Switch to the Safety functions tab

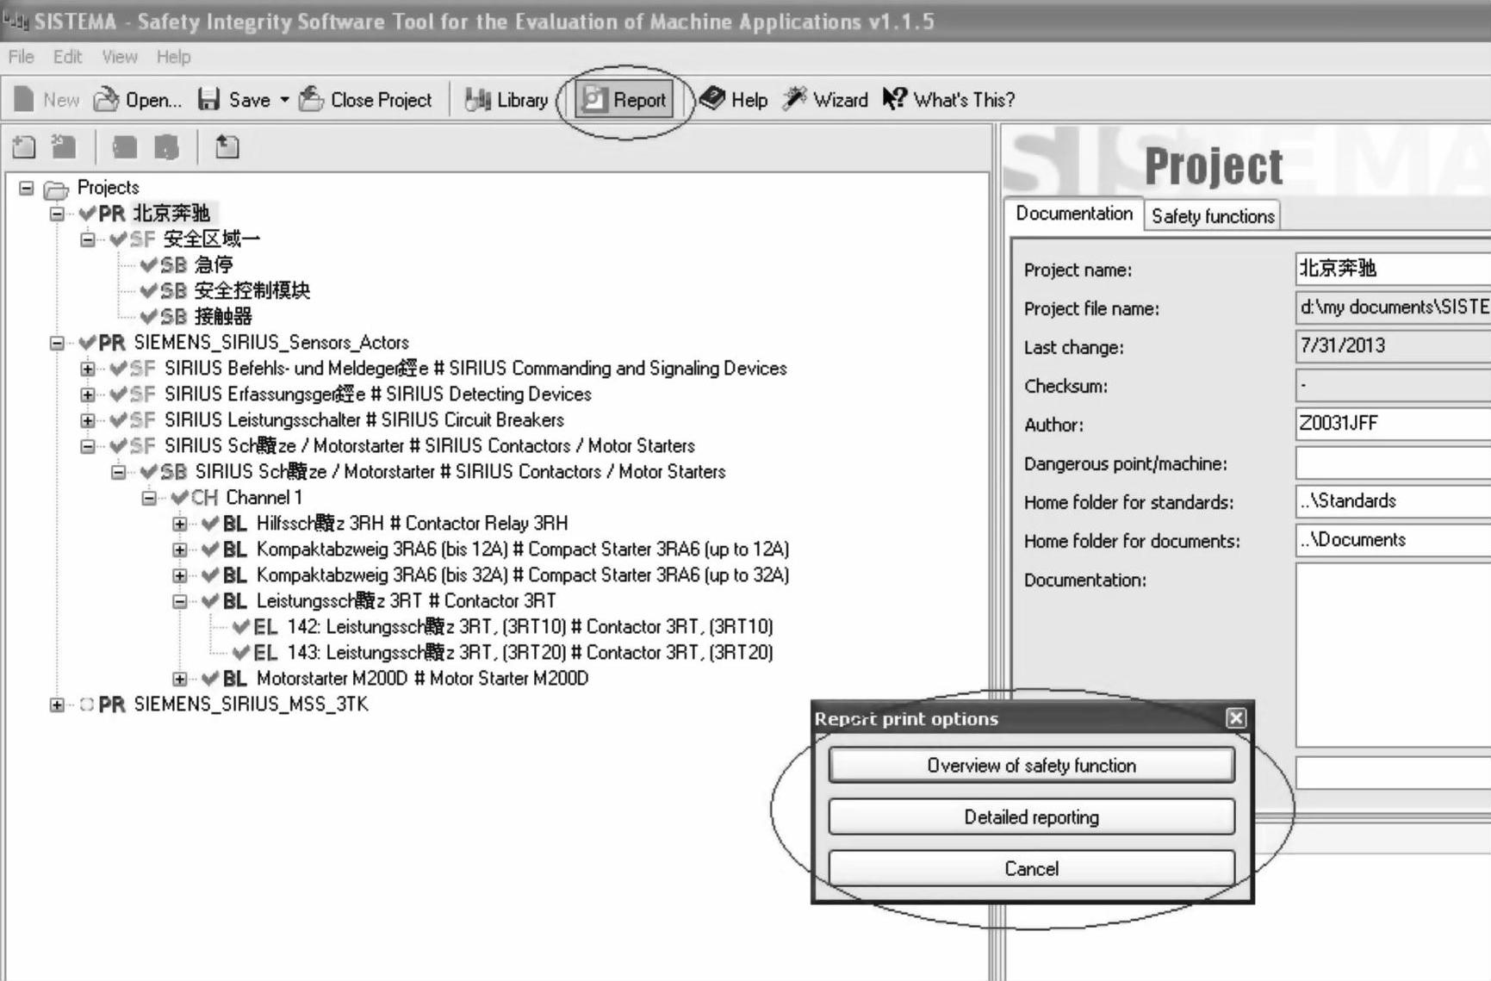1213,216
